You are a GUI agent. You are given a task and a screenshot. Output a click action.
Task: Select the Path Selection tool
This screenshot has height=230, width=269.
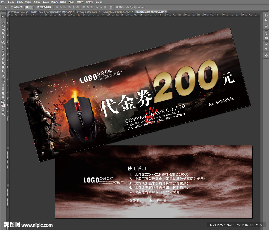click(x=3, y=84)
